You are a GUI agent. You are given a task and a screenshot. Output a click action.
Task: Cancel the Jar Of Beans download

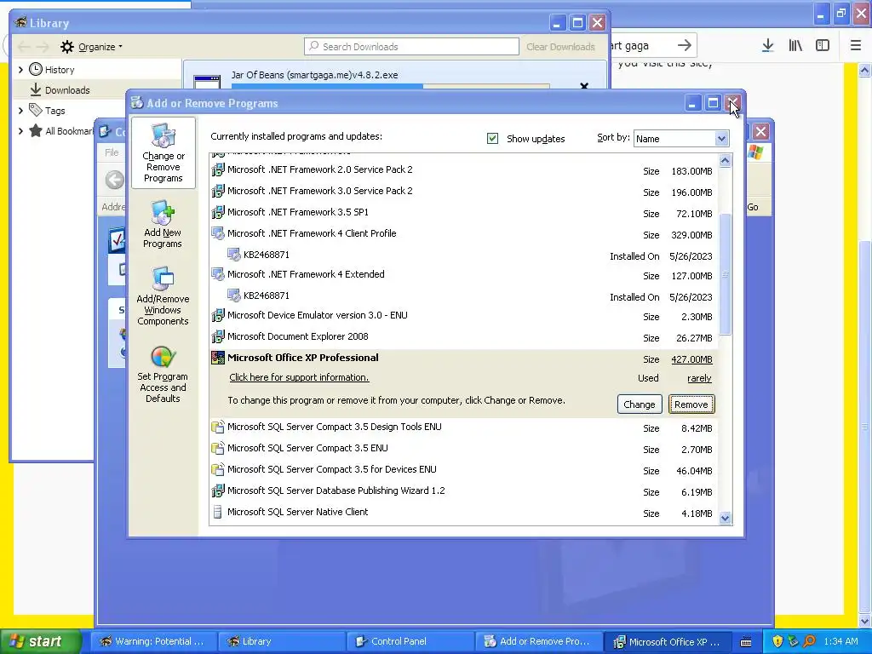click(584, 86)
